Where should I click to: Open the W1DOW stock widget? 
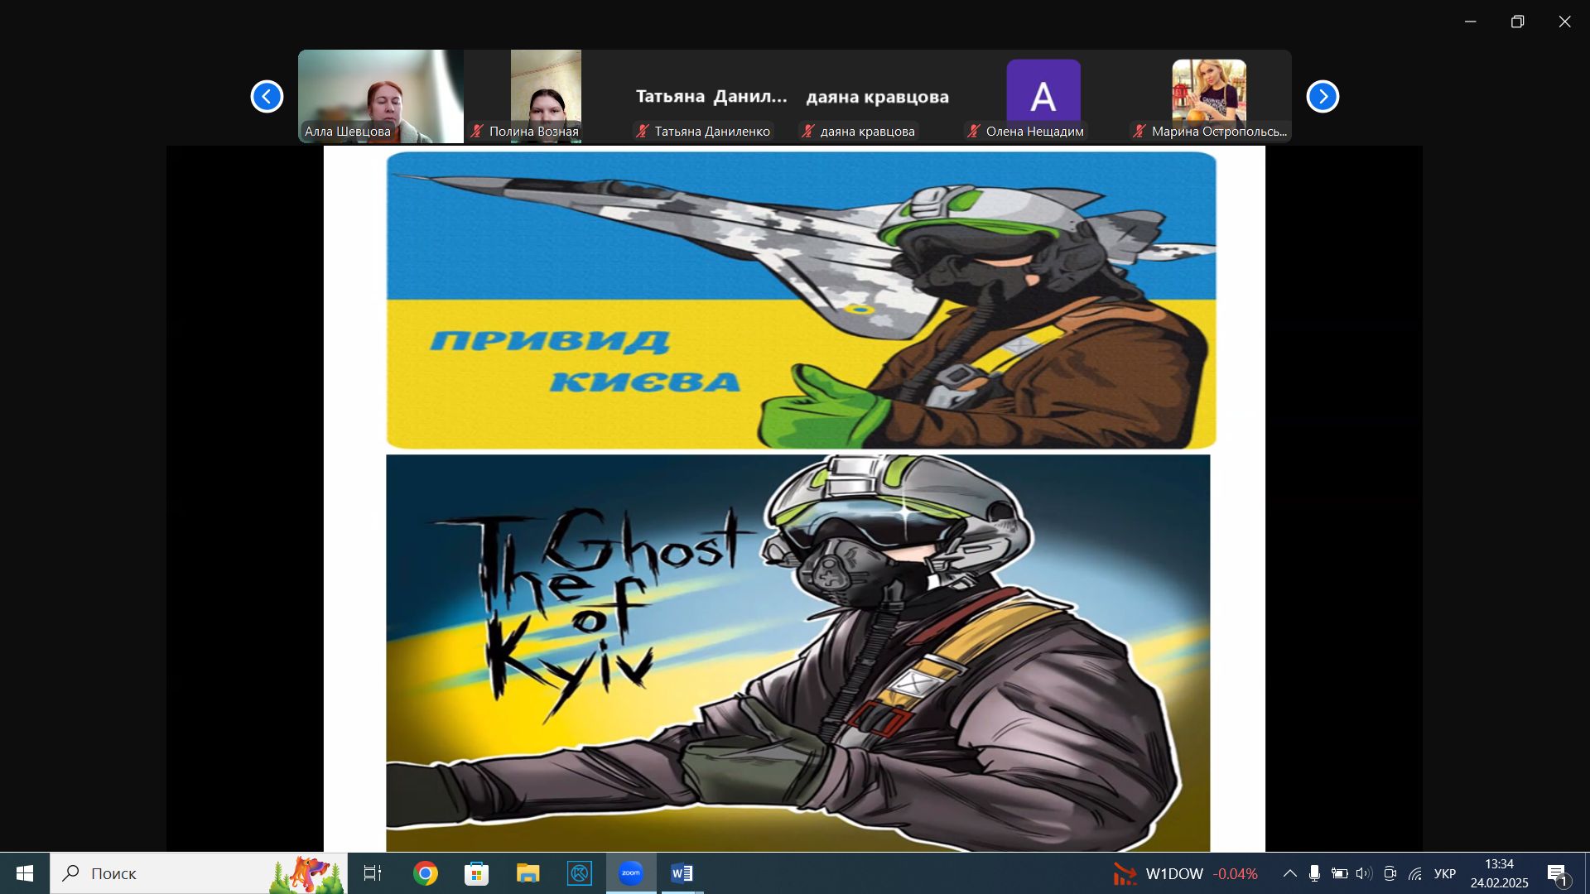(x=1185, y=873)
